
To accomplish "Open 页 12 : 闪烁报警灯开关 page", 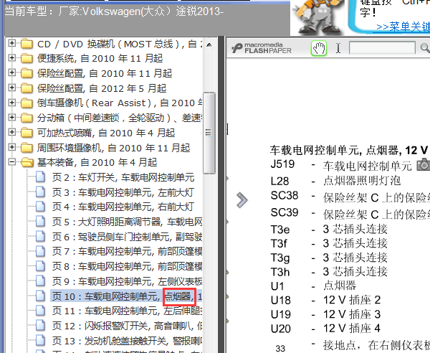I will point(127,326).
